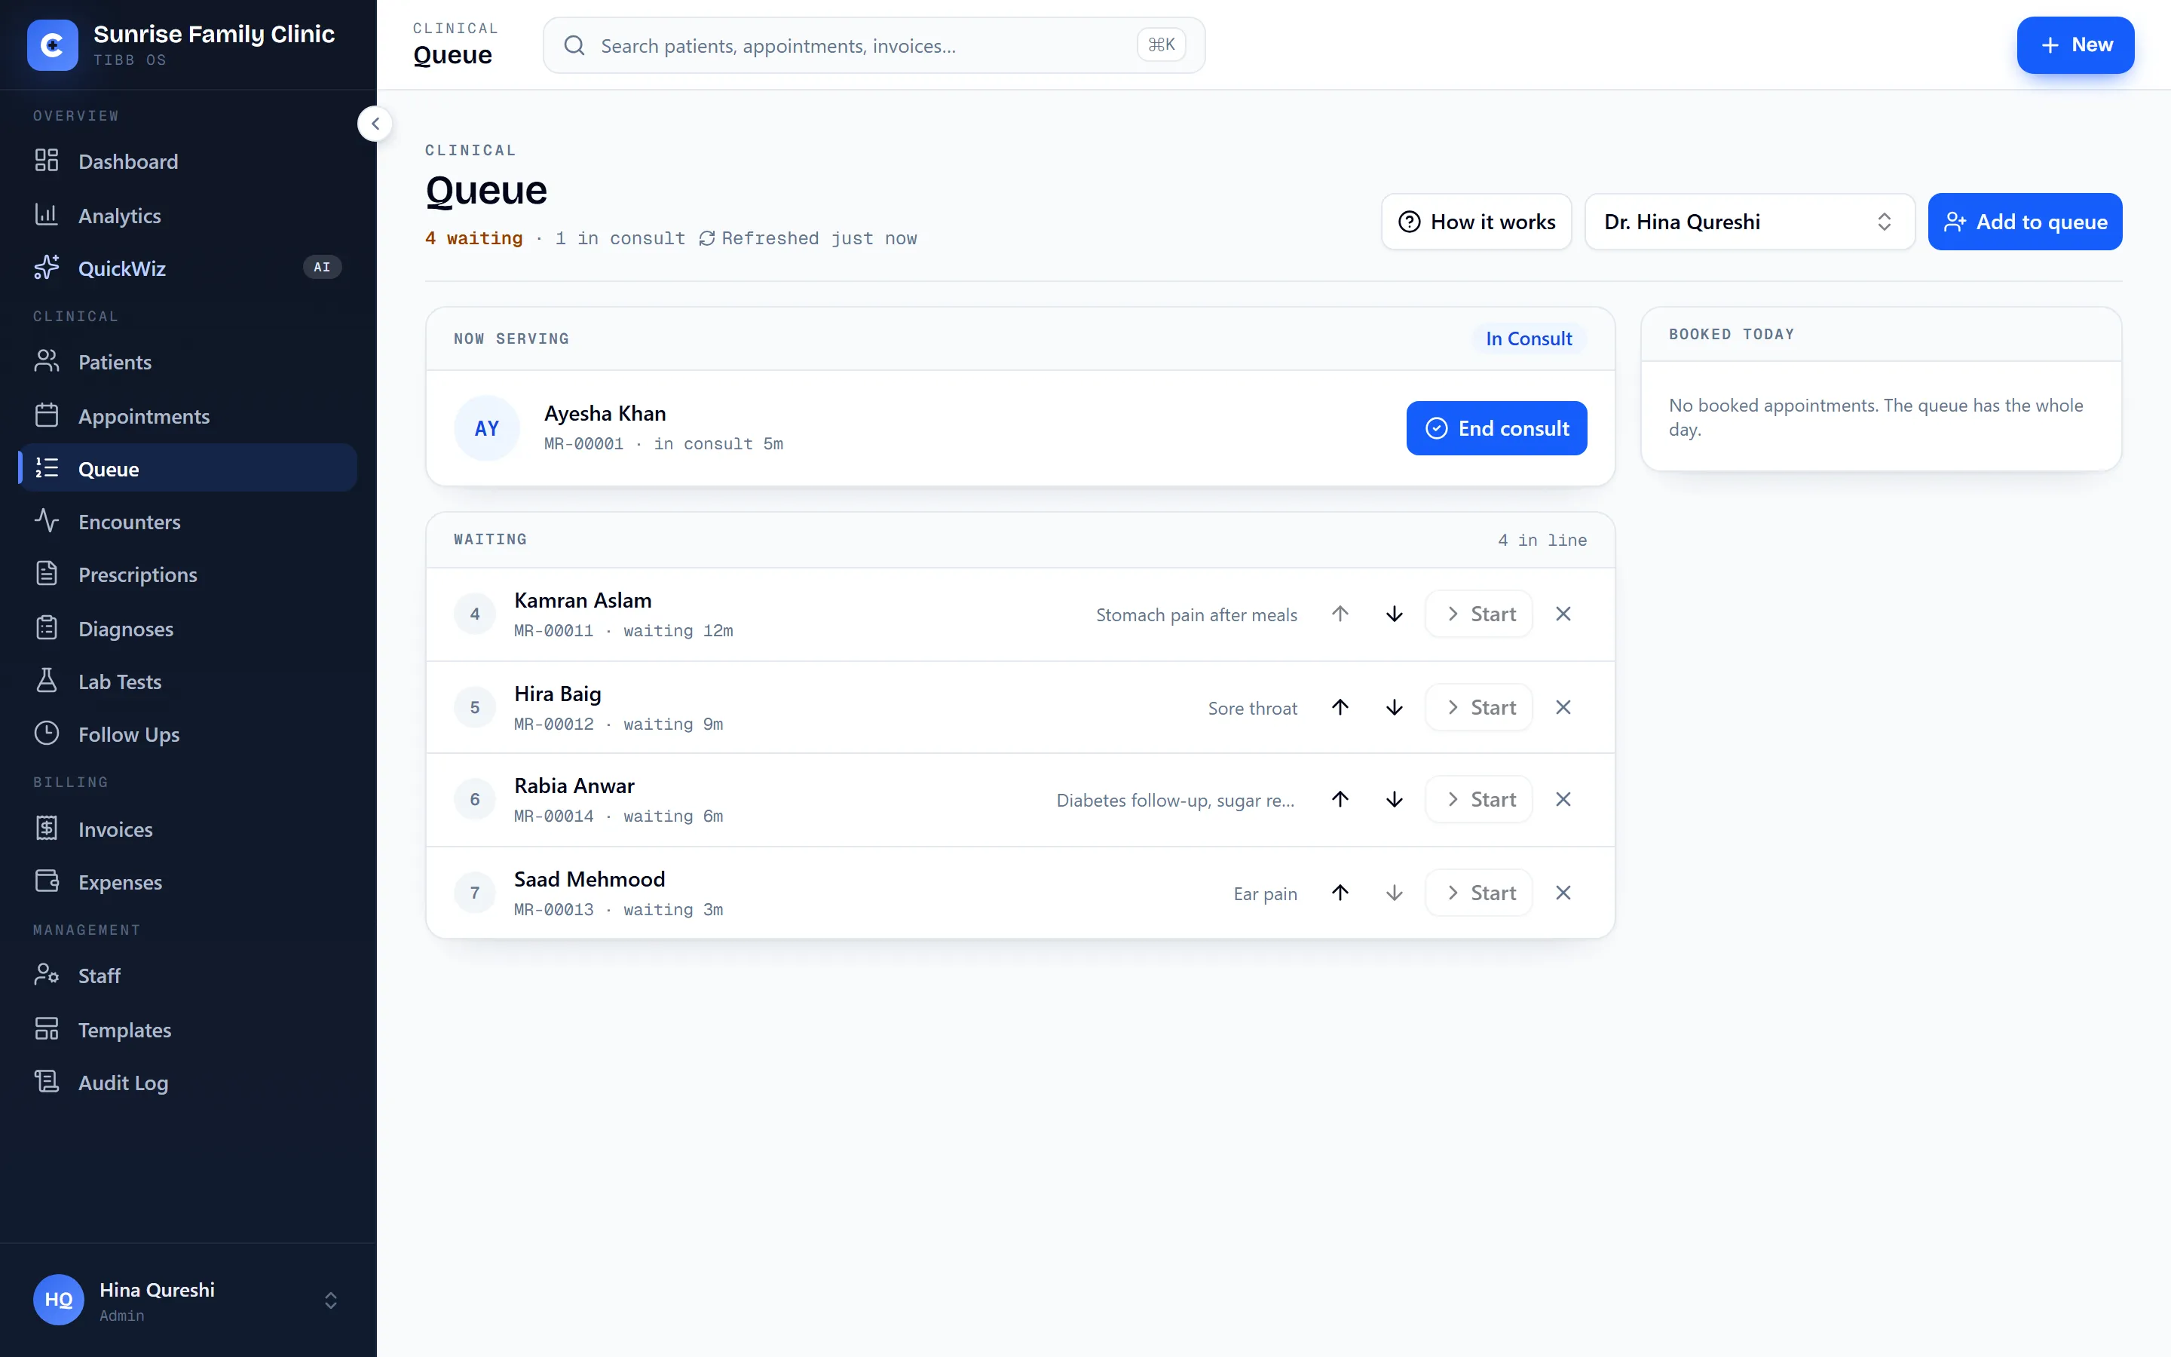Screen dimensions: 2171x1357
Task: Collapse the sidebar with the chevron button
Action: (x=375, y=124)
